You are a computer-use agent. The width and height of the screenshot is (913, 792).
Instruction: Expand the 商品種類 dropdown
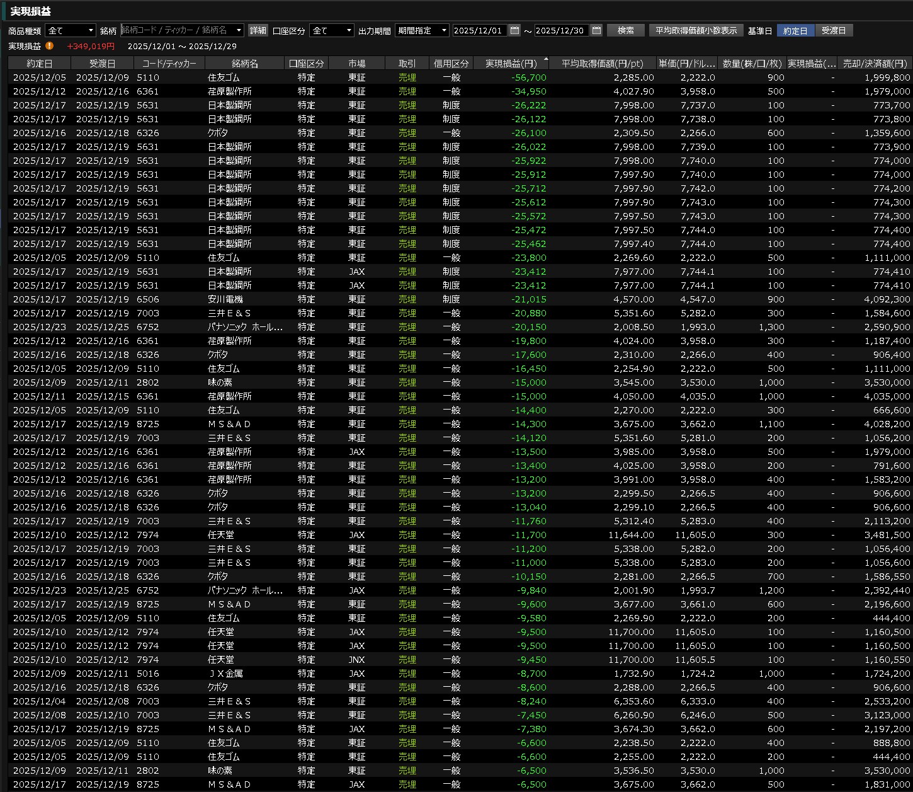tap(91, 30)
